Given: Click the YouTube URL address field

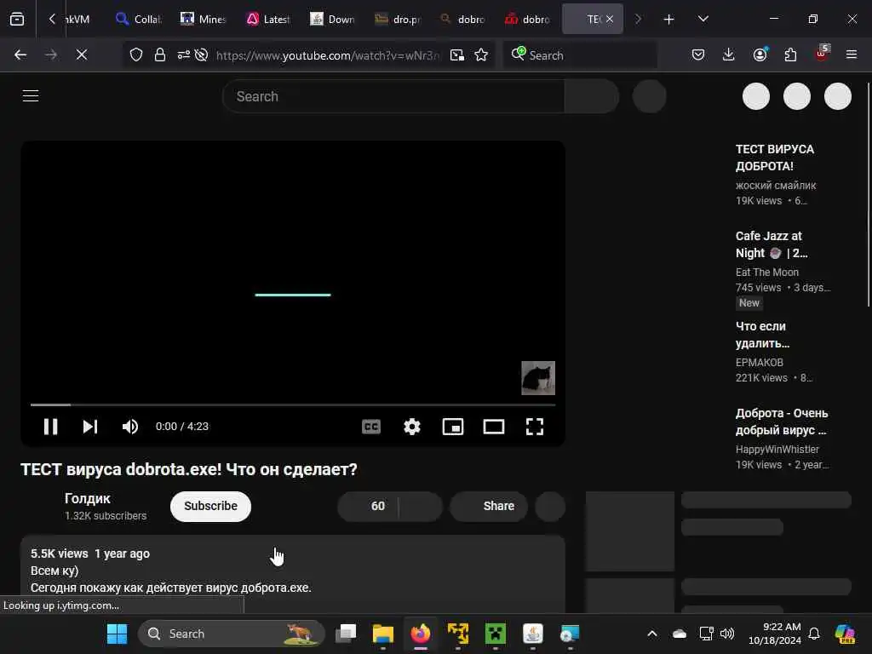Looking at the screenshot, I should [x=328, y=55].
